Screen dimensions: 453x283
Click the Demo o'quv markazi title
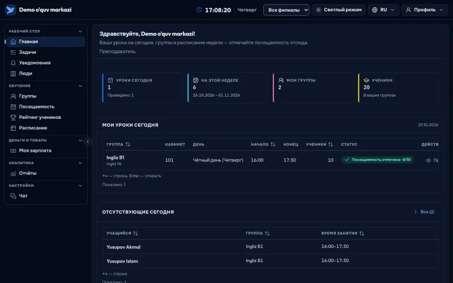[x=45, y=10]
